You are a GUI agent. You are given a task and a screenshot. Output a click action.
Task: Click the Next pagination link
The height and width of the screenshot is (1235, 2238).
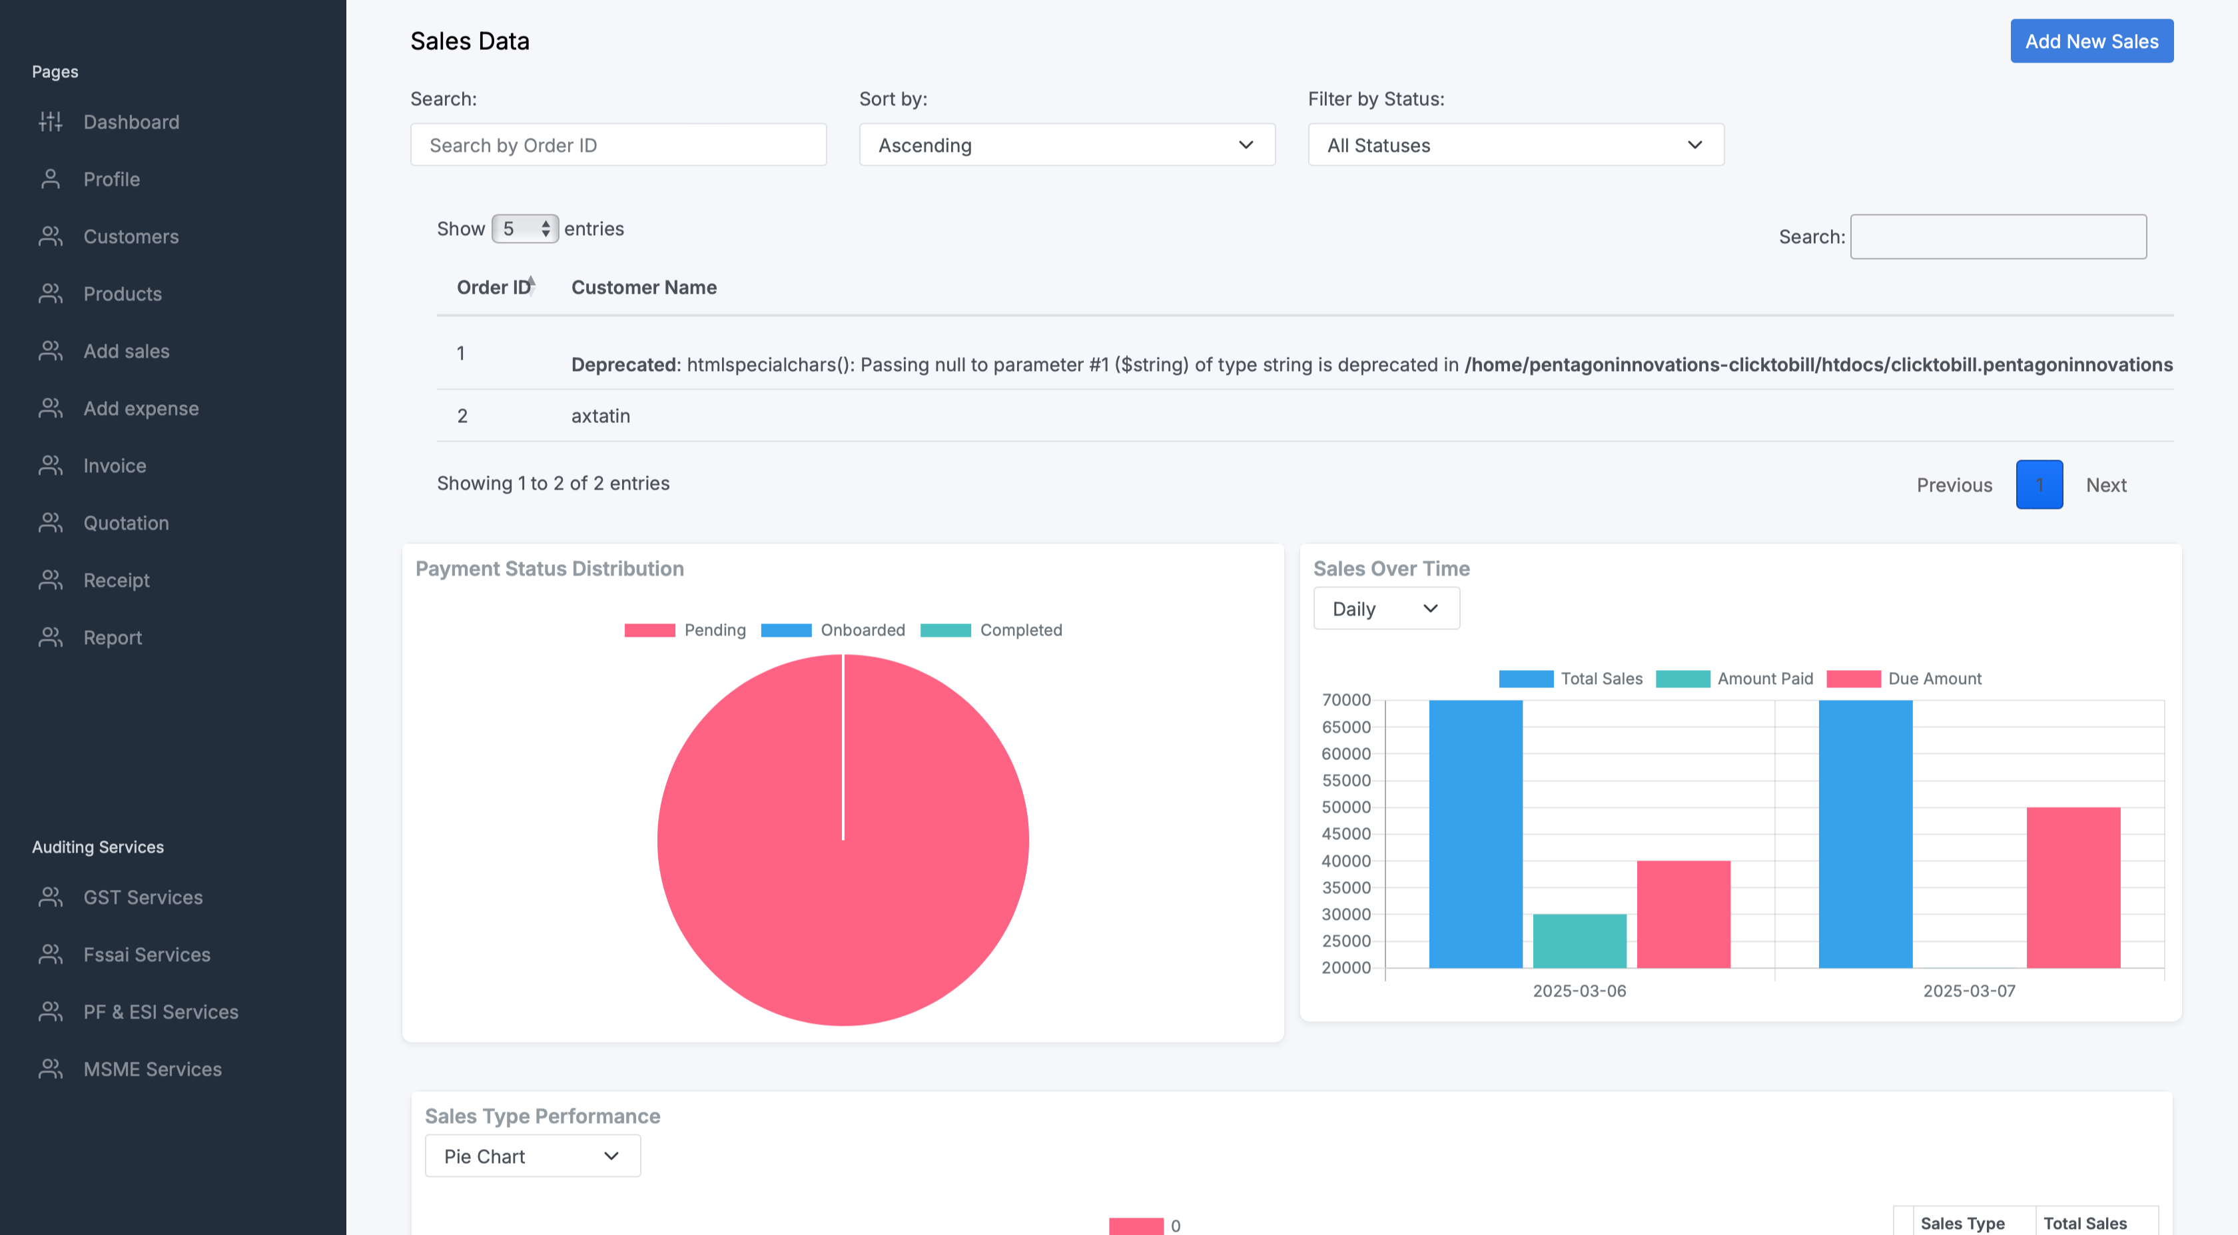[x=2106, y=485]
